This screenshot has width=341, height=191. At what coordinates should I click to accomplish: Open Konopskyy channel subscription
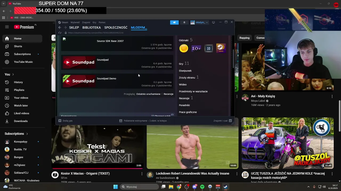[22, 142]
